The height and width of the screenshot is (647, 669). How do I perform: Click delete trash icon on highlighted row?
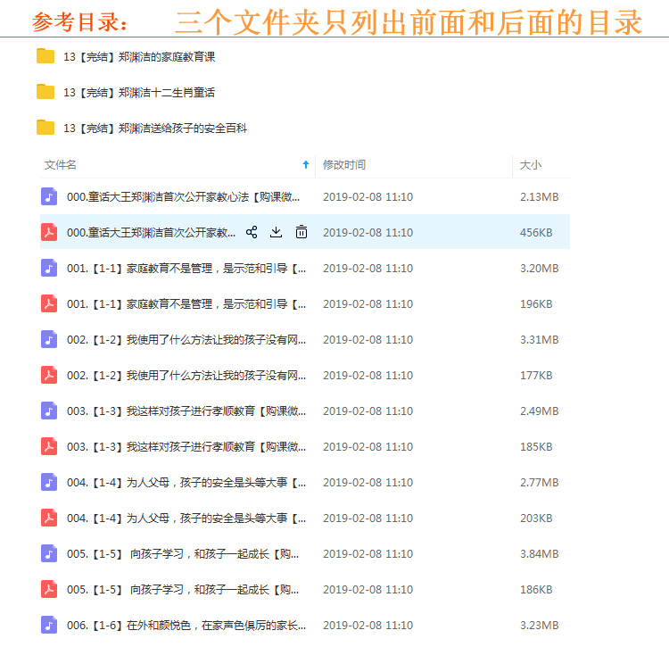click(x=301, y=232)
